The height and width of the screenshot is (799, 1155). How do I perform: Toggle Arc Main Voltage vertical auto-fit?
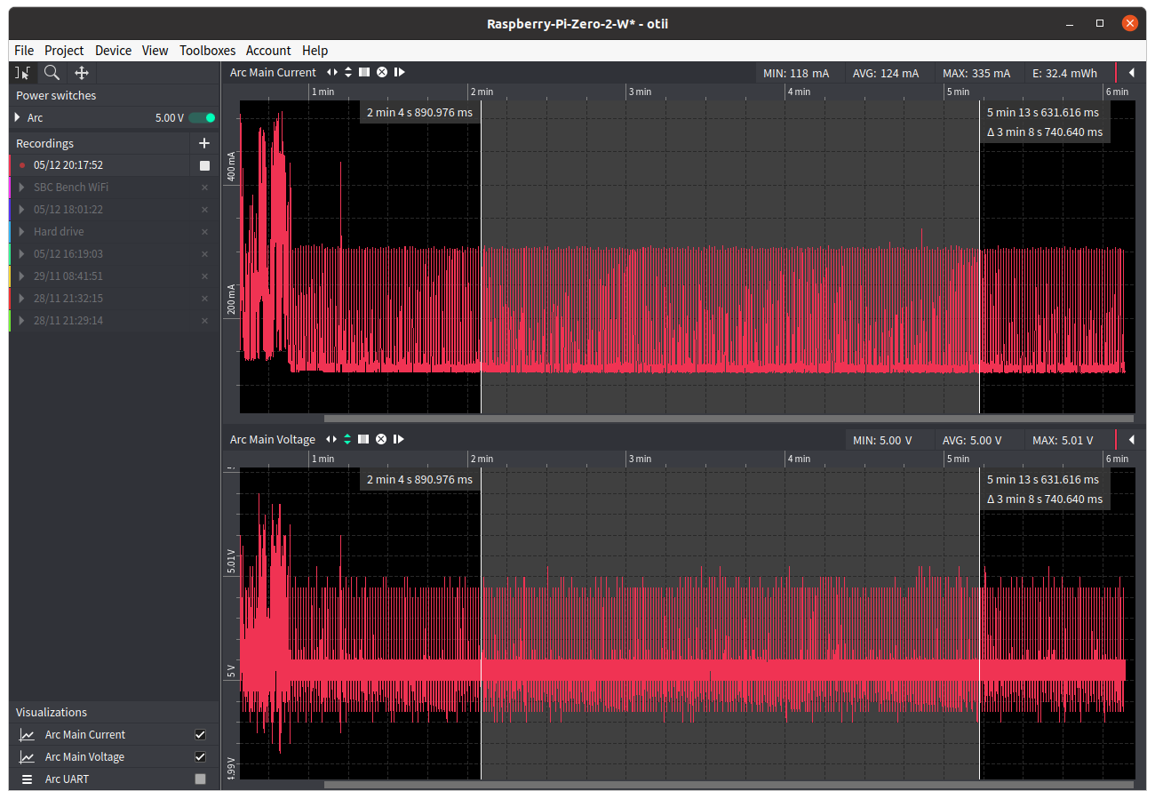[347, 439]
